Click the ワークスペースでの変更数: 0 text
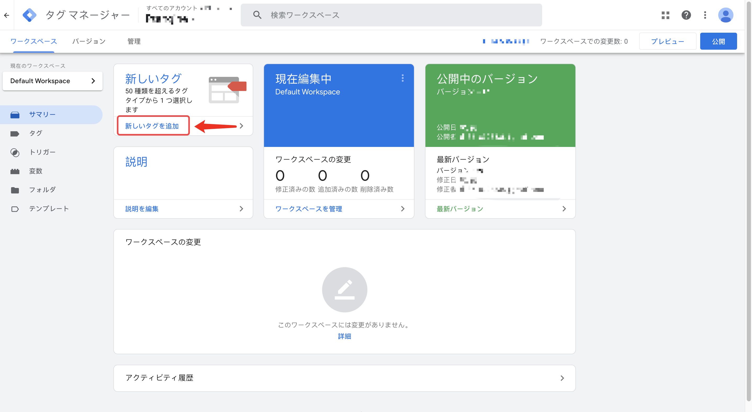The image size is (752, 412). click(x=584, y=41)
